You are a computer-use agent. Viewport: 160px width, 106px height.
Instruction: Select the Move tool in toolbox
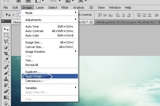click(6, 29)
